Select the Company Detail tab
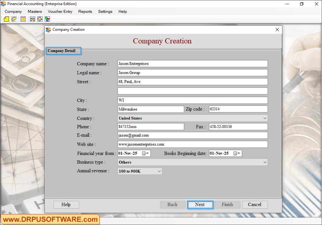The height and width of the screenshot is (225, 322). click(63, 51)
